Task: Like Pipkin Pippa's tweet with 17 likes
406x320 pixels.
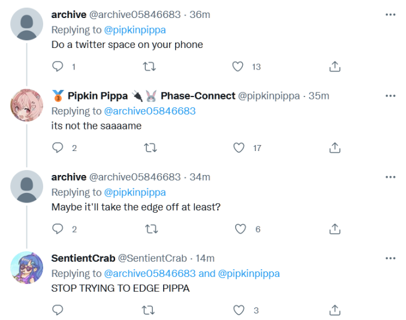Action: click(239, 147)
